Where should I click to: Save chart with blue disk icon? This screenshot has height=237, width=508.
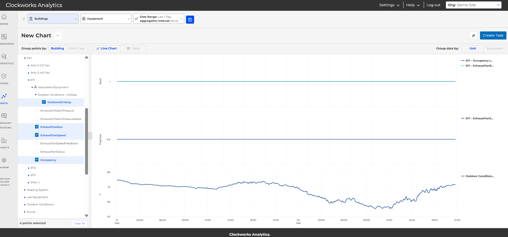[190, 19]
